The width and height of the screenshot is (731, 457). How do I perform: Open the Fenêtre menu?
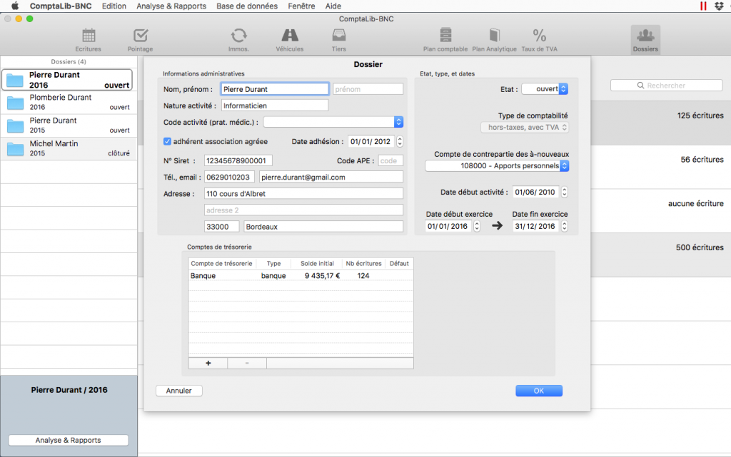302,6
